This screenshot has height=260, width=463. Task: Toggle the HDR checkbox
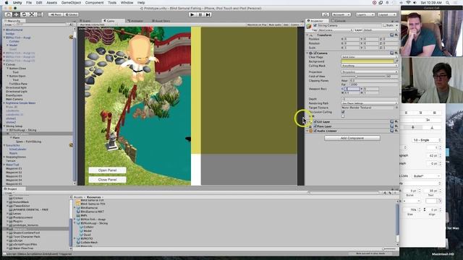(343, 116)
